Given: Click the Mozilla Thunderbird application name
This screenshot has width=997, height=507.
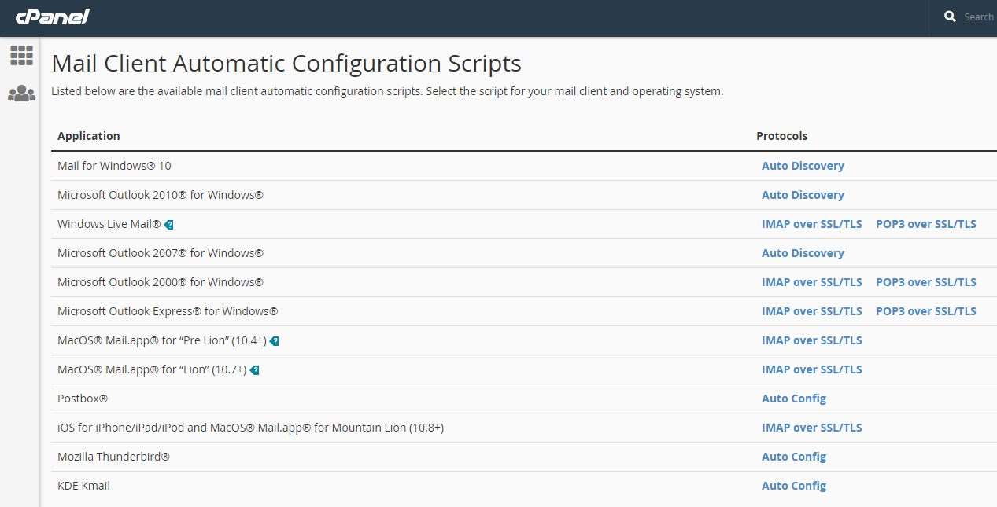Looking at the screenshot, I should pyautogui.click(x=113, y=457).
